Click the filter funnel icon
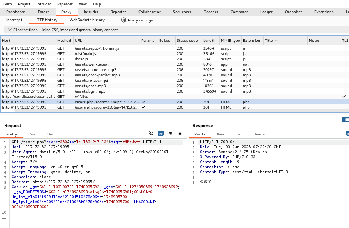This screenshot has height=228, width=349. point(10,30)
